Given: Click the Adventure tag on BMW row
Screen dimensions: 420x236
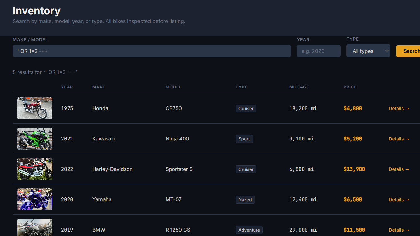Looking at the screenshot, I should (249, 230).
